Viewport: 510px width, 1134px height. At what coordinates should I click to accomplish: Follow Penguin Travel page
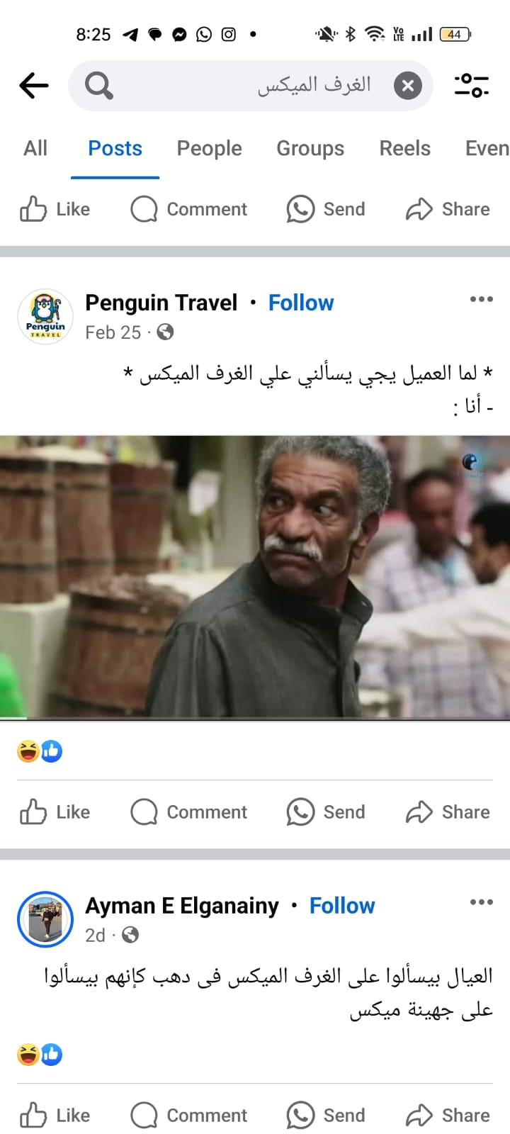(301, 303)
